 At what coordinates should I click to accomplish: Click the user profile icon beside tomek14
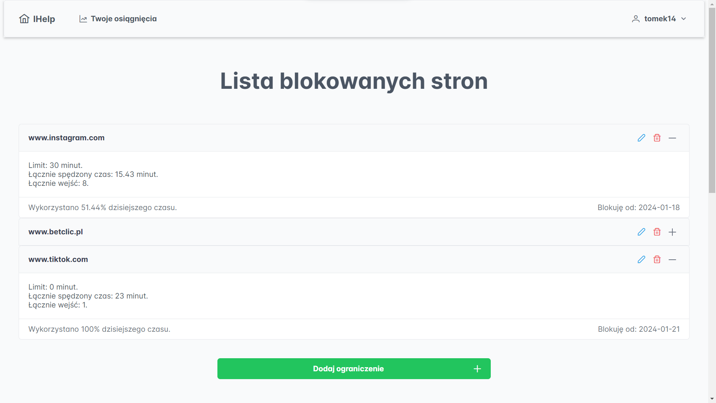[x=636, y=19]
